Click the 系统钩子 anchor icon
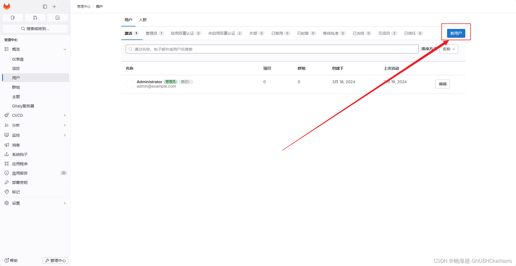Screen dimensions: 516x266 coord(7,154)
